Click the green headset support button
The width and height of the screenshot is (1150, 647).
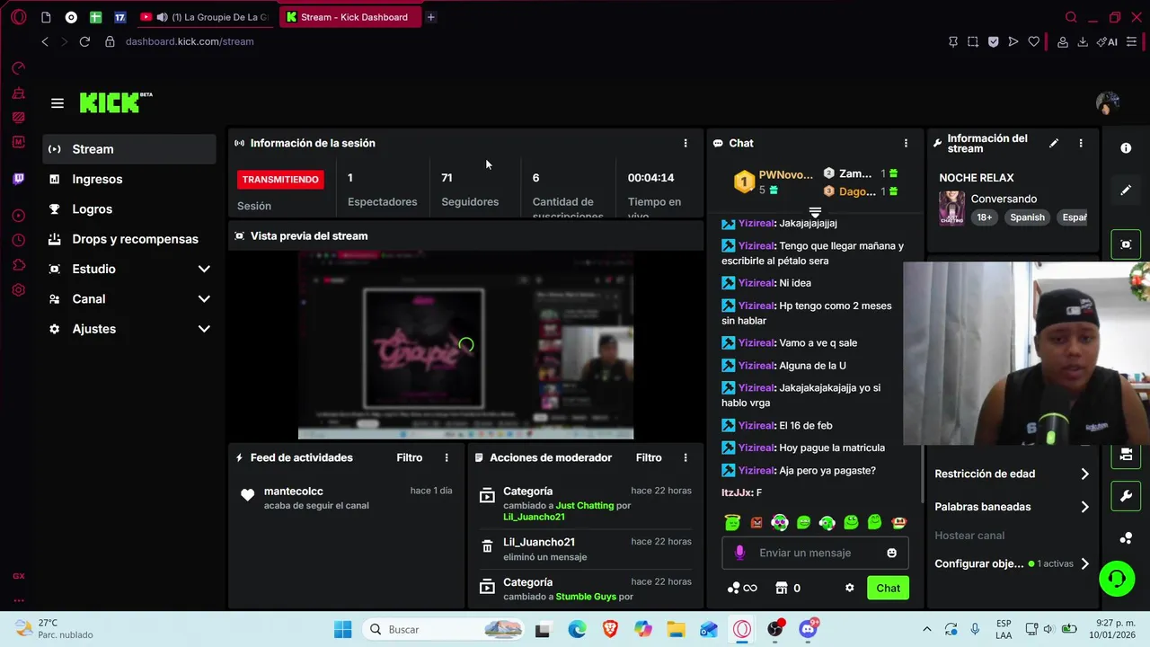click(1117, 578)
